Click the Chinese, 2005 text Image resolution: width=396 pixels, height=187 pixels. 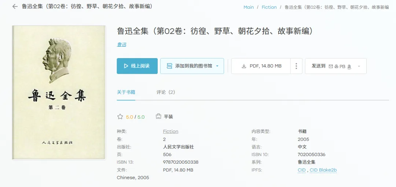133,178
